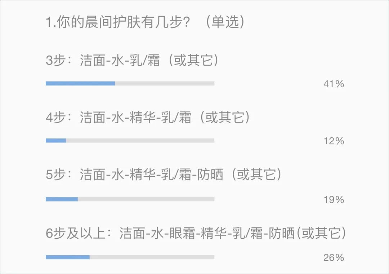This screenshot has height=274, width=389.
Task: Click the grey unfilled part of the 3步 bar
Action: coord(165,84)
